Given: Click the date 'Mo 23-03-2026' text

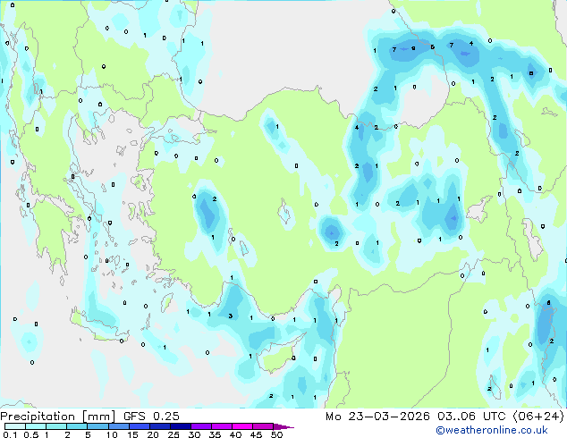Looking at the screenshot, I should pos(377,416).
